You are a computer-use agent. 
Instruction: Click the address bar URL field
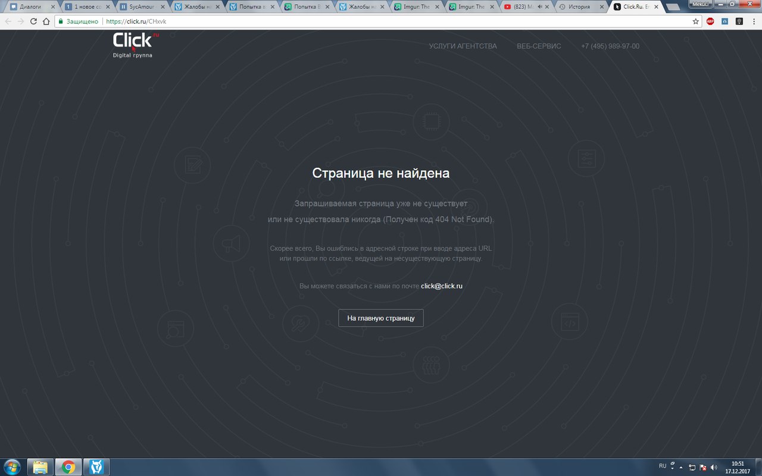(393, 21)
